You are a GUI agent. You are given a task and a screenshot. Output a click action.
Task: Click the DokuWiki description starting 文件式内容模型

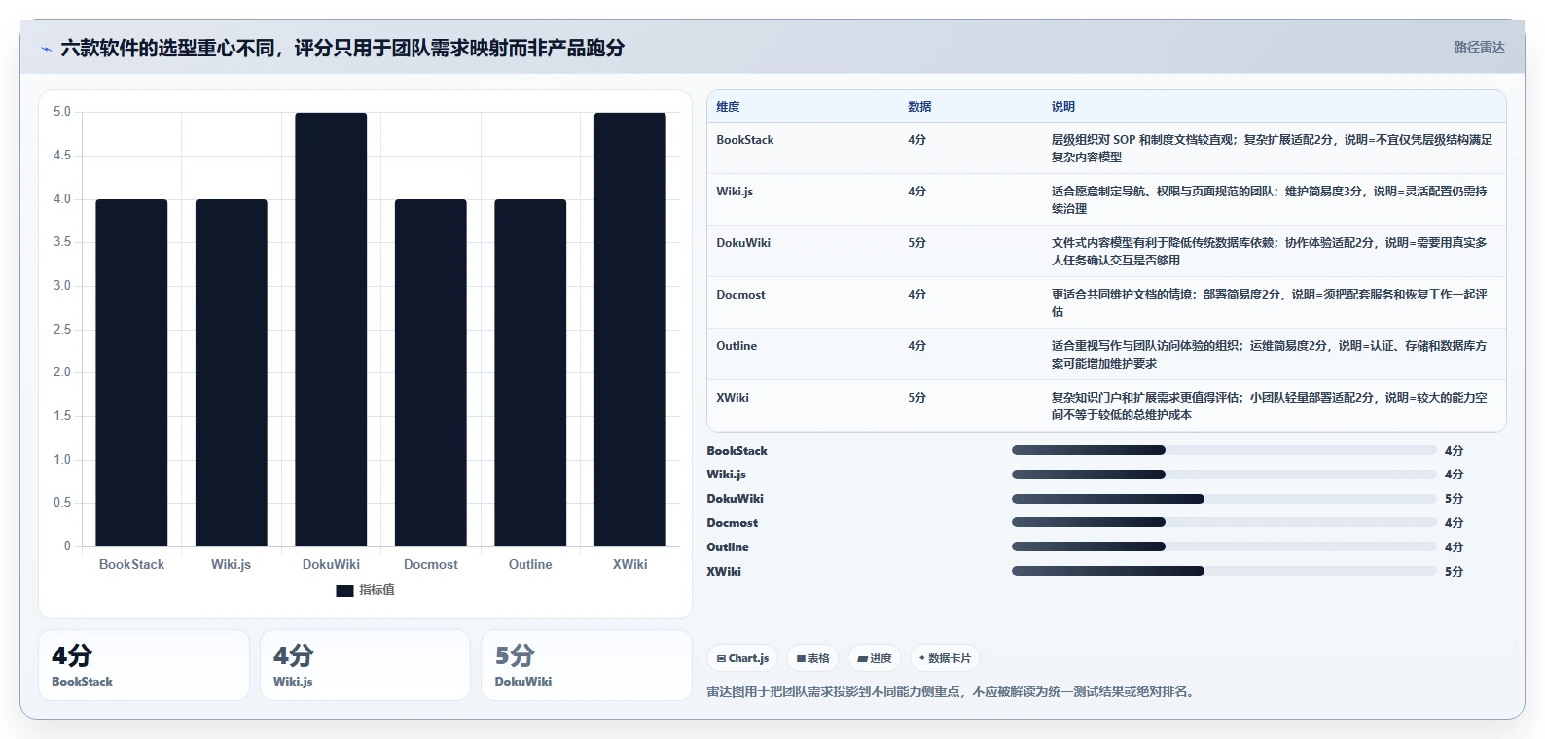pos(1270,251)
